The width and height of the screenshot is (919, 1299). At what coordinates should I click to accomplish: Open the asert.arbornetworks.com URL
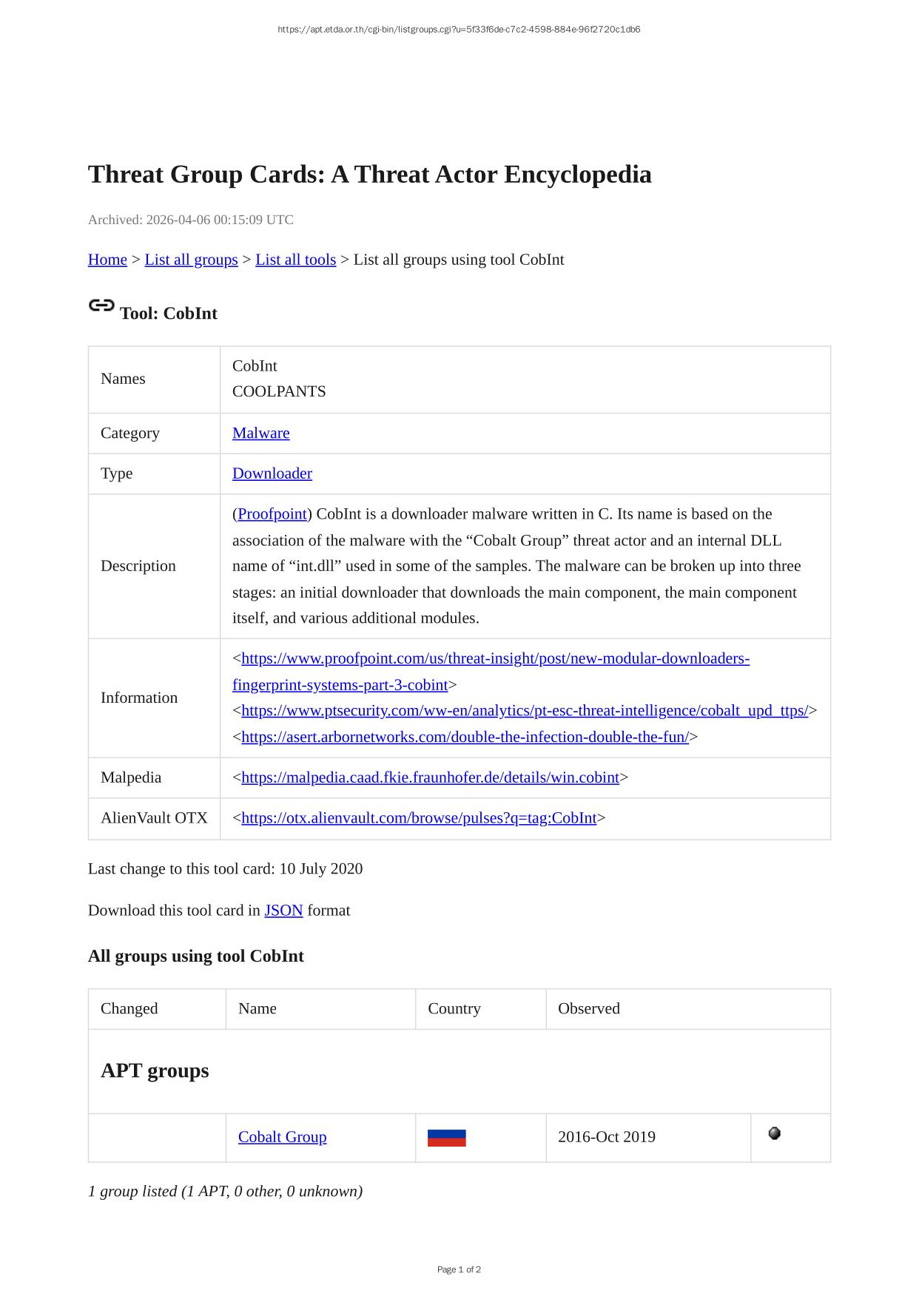[x=465, y=737]
